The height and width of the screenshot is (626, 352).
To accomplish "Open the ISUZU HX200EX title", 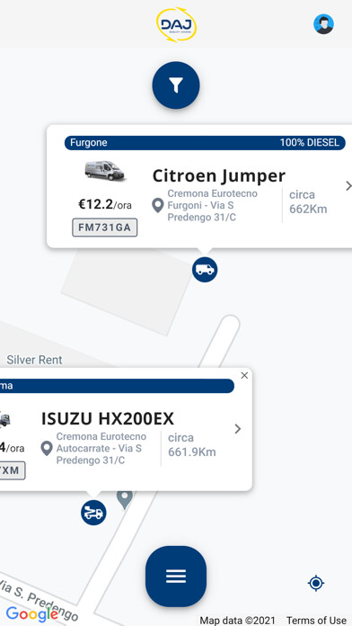I will coord(108,419).
